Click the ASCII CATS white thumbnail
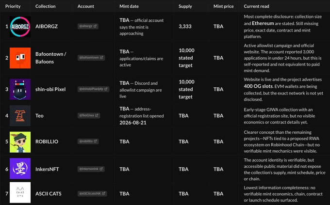This screenshot has width=330, height=205. (x=20, y=192)
